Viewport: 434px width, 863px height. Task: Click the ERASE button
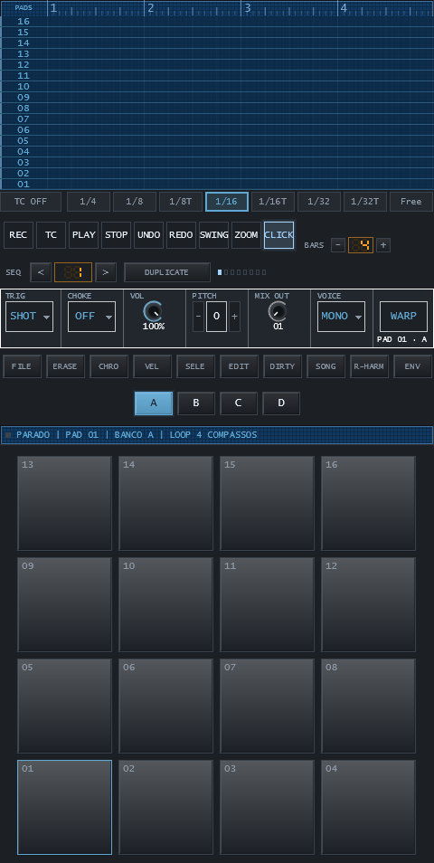(x=65, y=366)
